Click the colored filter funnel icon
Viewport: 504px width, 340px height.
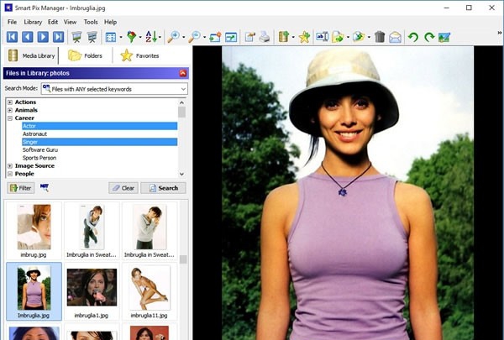(131, 37)
